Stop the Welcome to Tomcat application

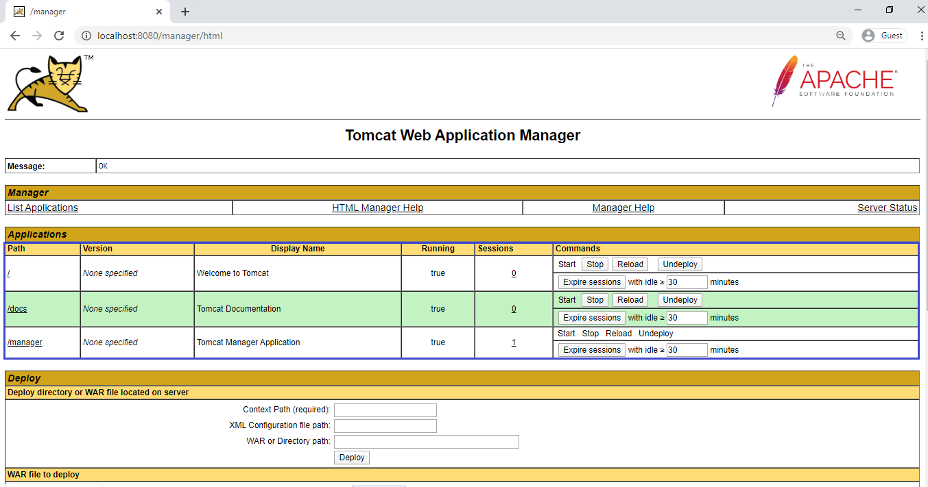(x=595, y=264)
